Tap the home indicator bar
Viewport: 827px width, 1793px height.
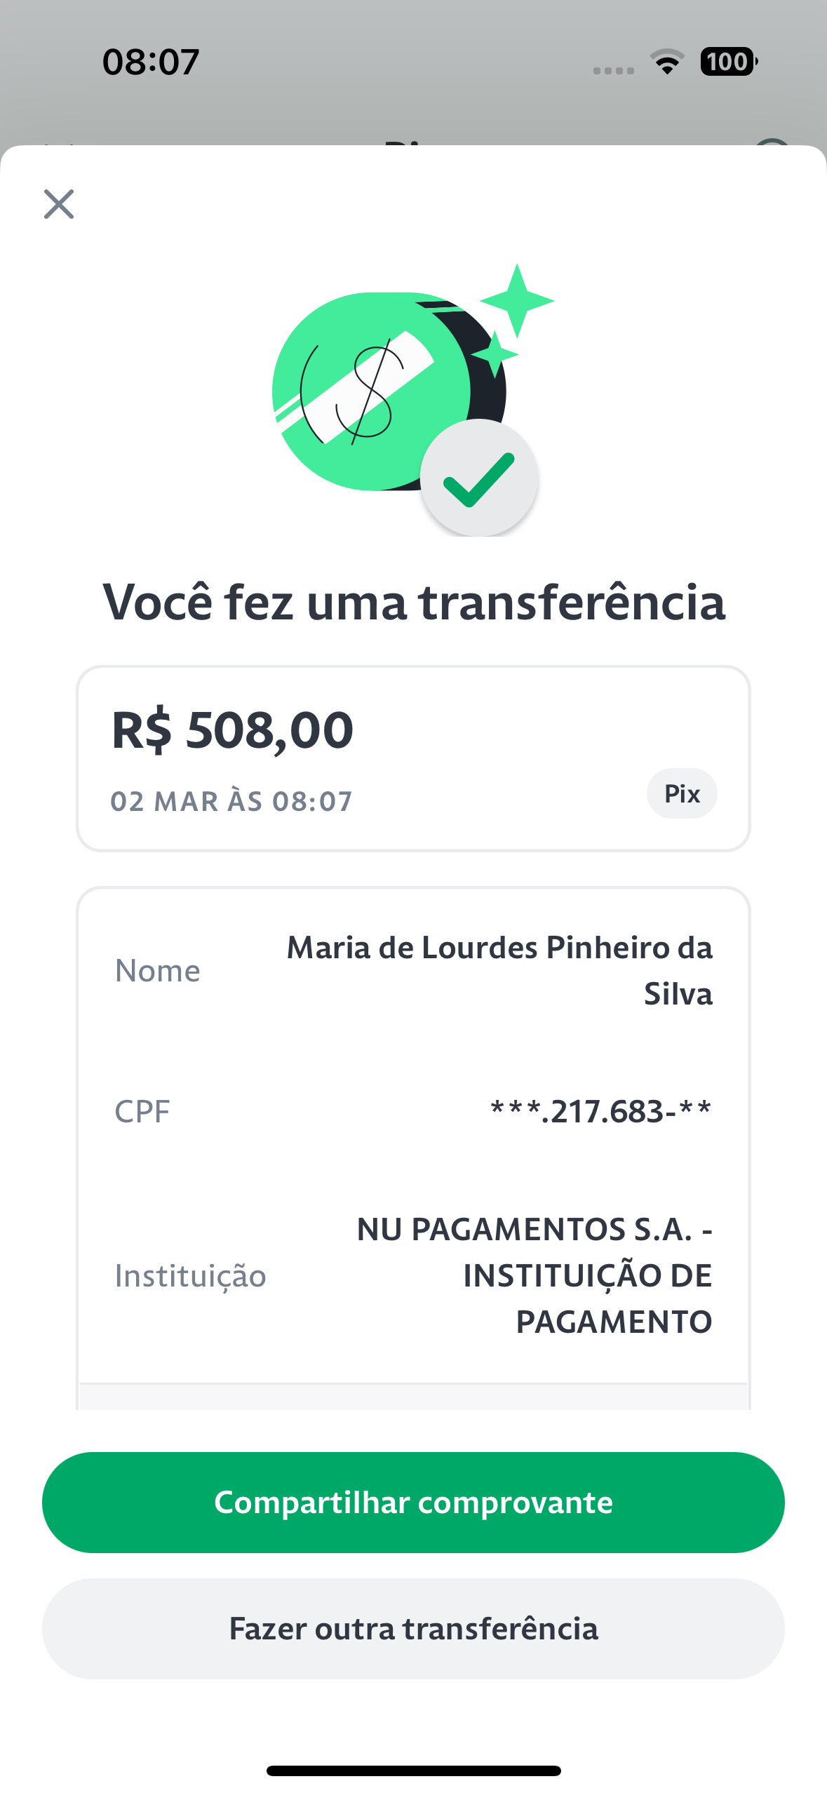(414, 1771)
